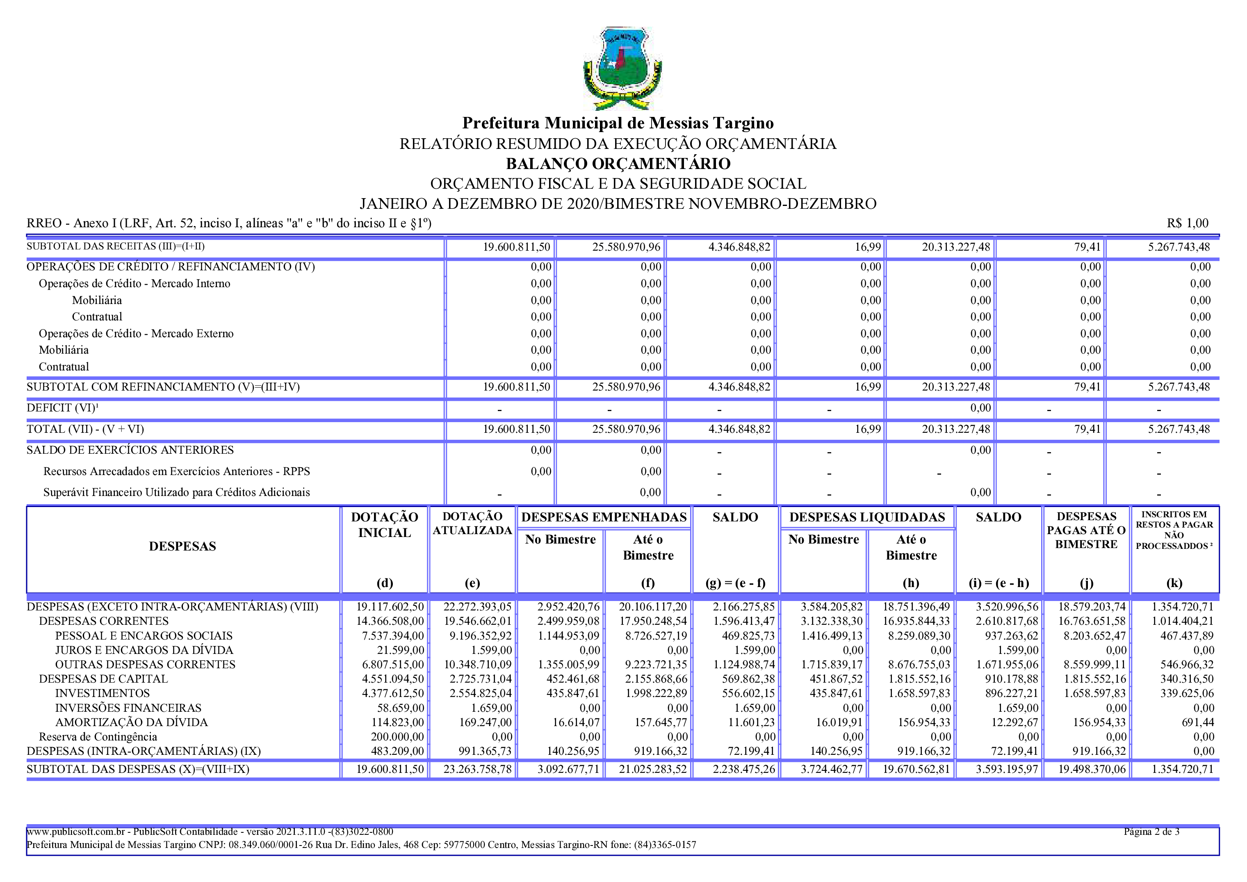Screen dimensions: 1247x882
Task: Select the PESSOAL E ENCARGOS SOCIAIS row label
Action: (x=144, y=635)
